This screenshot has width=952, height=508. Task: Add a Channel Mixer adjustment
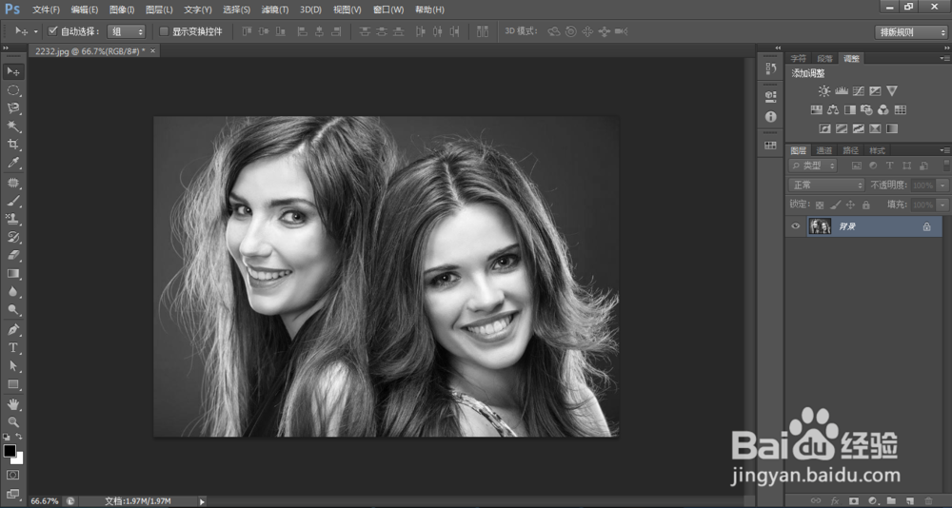click(883, 109)
